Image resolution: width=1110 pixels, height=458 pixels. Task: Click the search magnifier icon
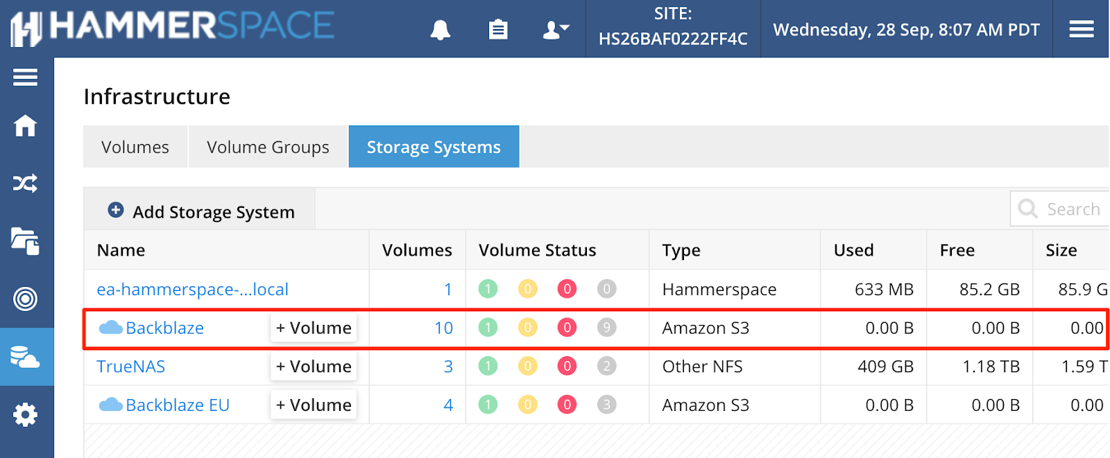[x=1027, y=209]
